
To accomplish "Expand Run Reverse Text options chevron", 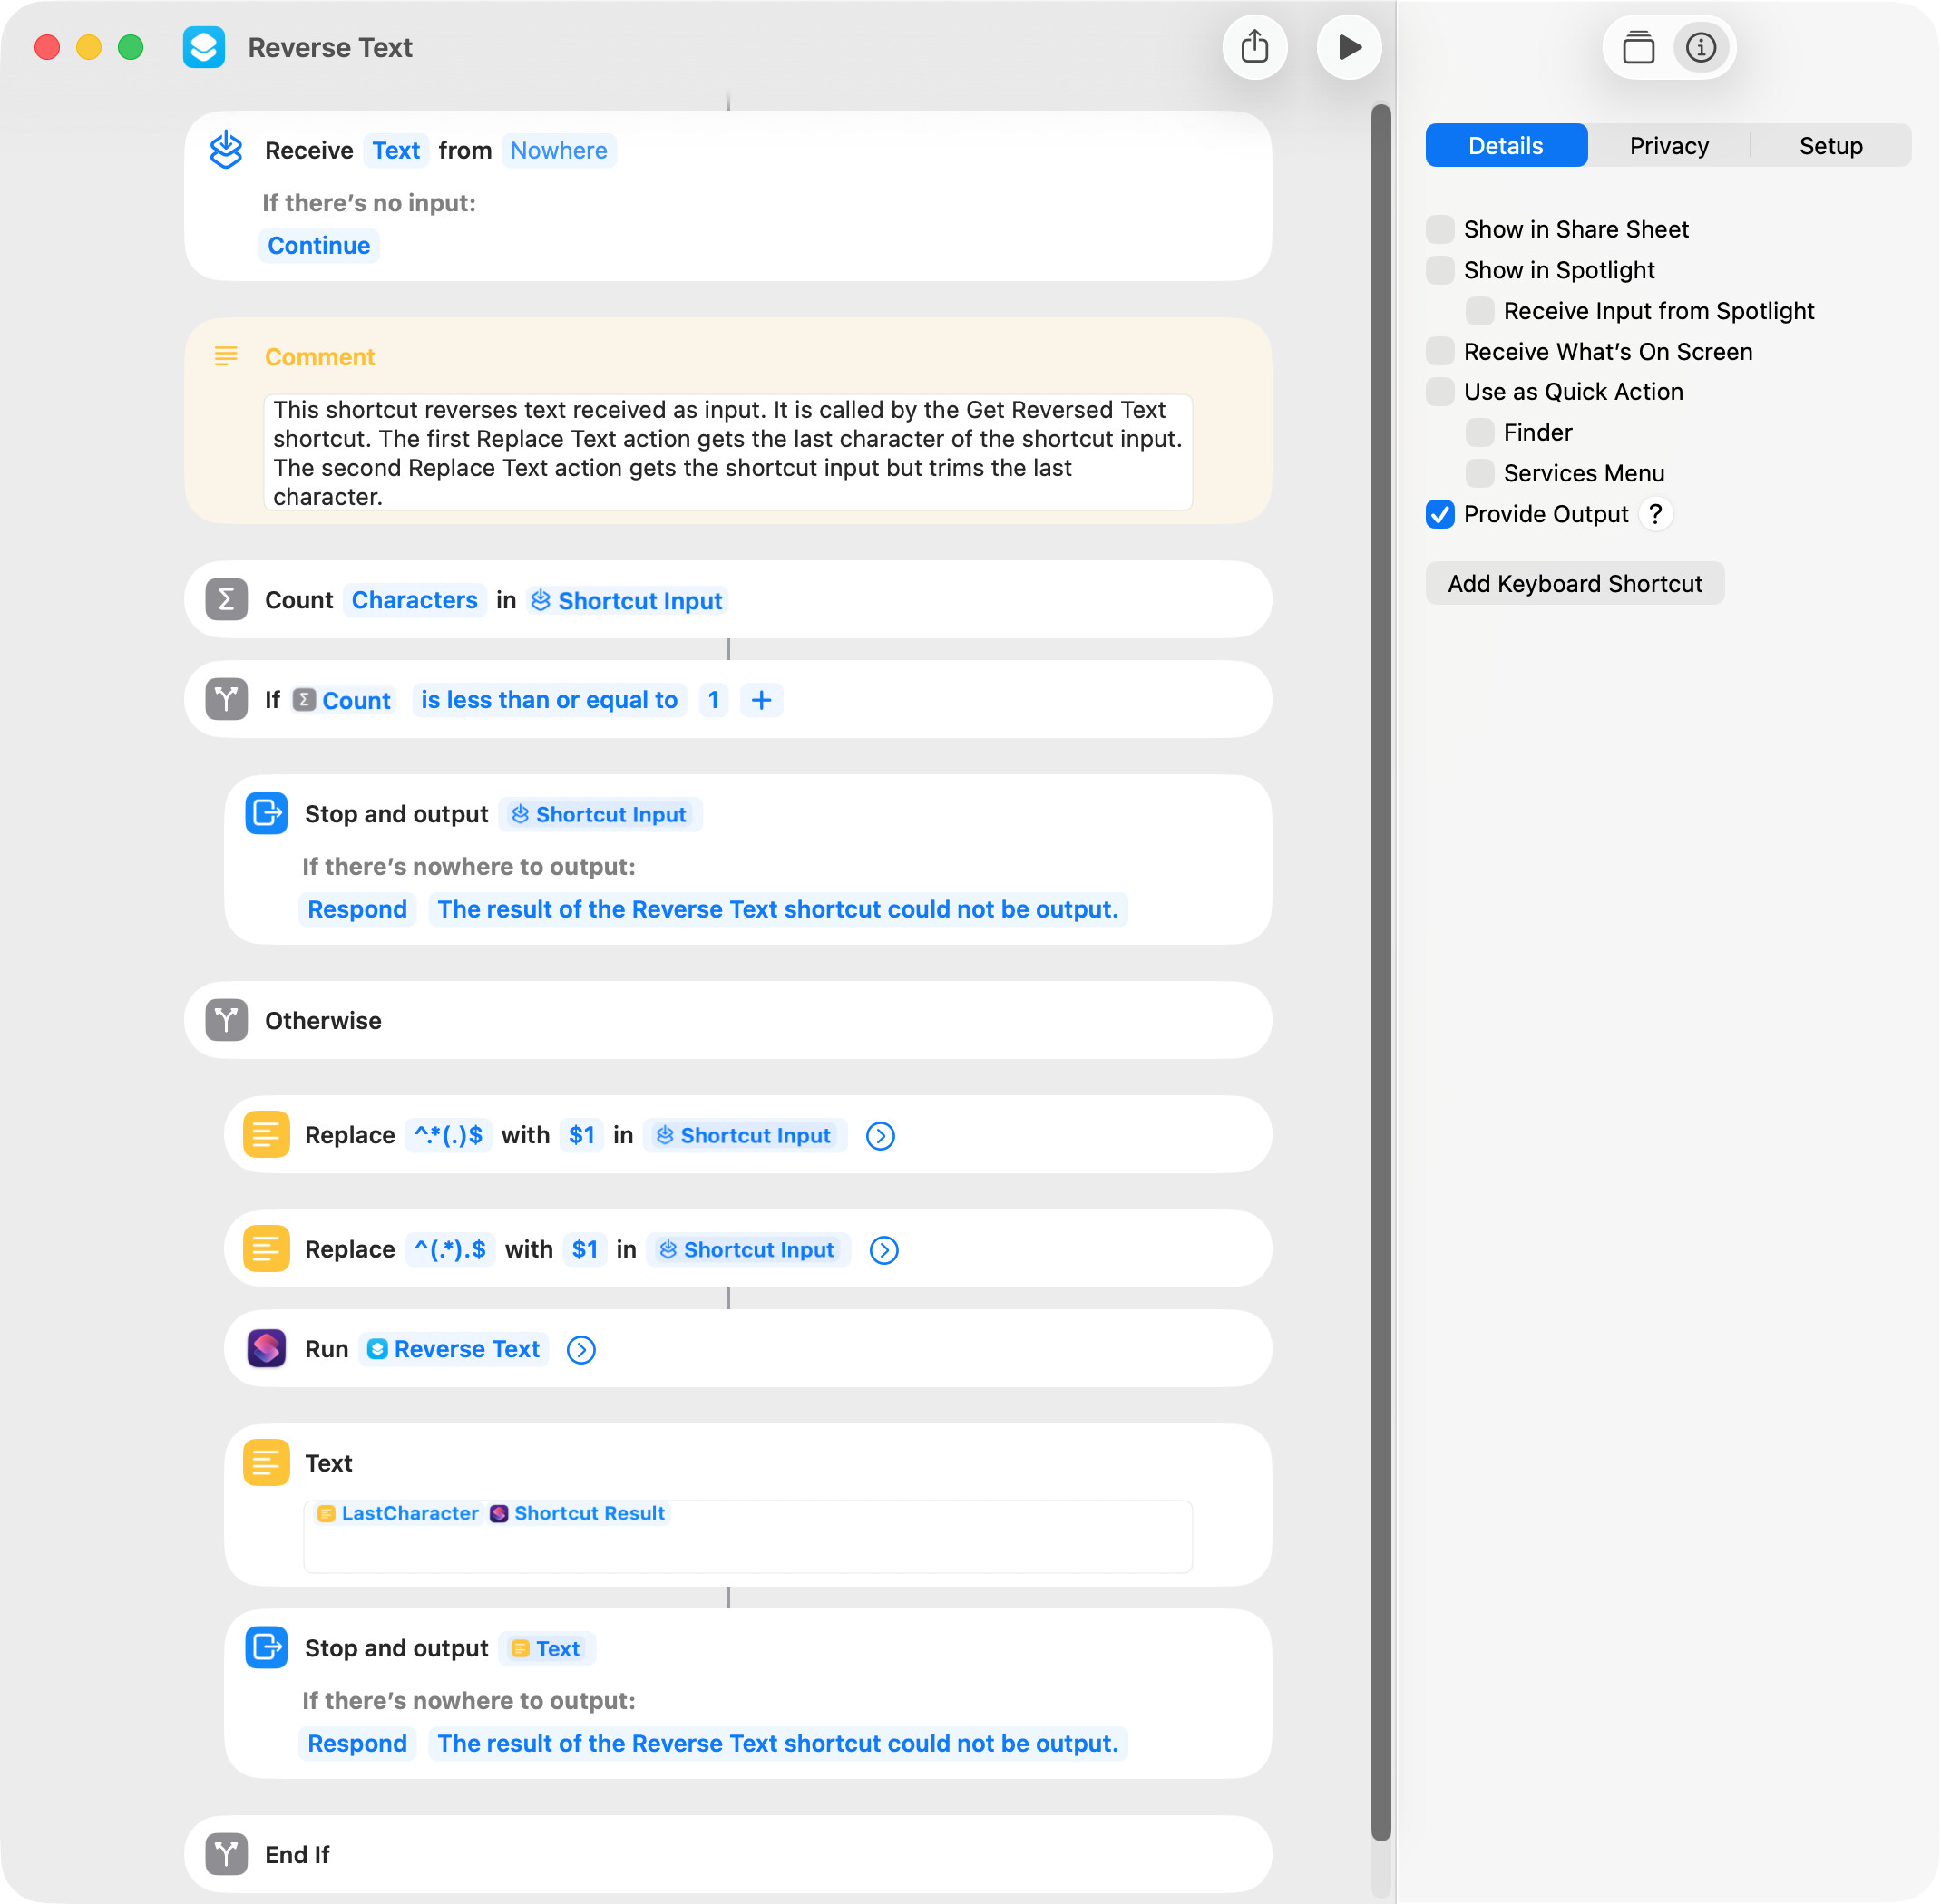I will coord(581,1350).
